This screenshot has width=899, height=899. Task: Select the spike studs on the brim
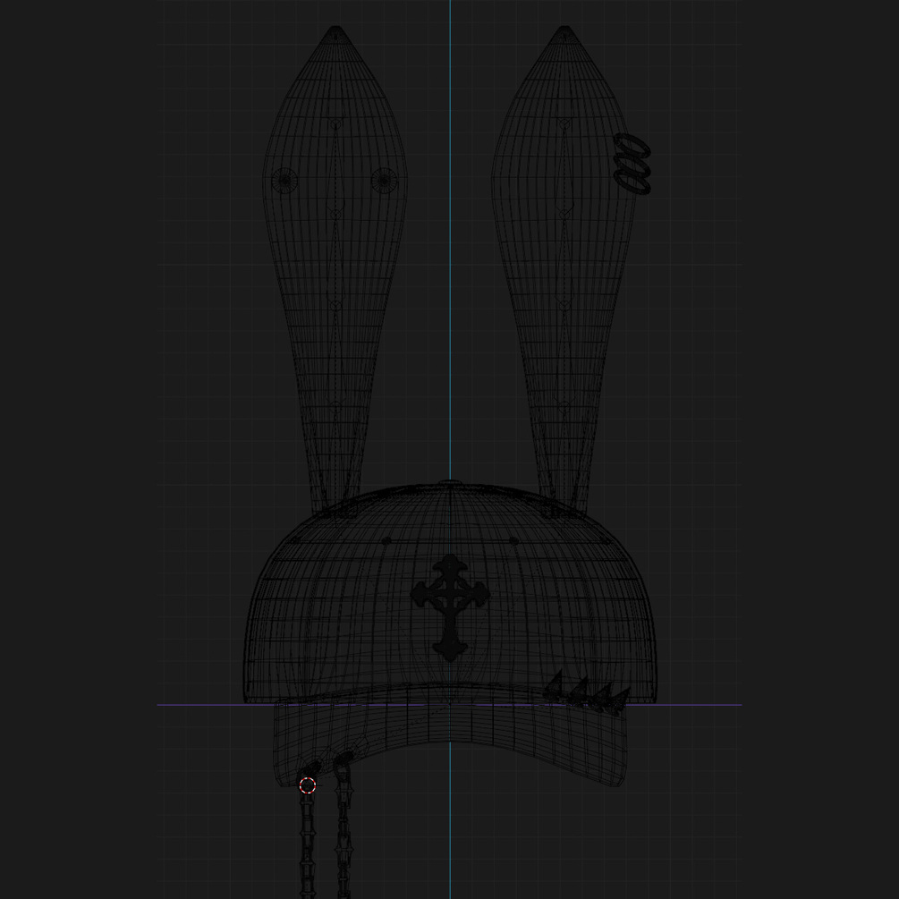point(587,692)
